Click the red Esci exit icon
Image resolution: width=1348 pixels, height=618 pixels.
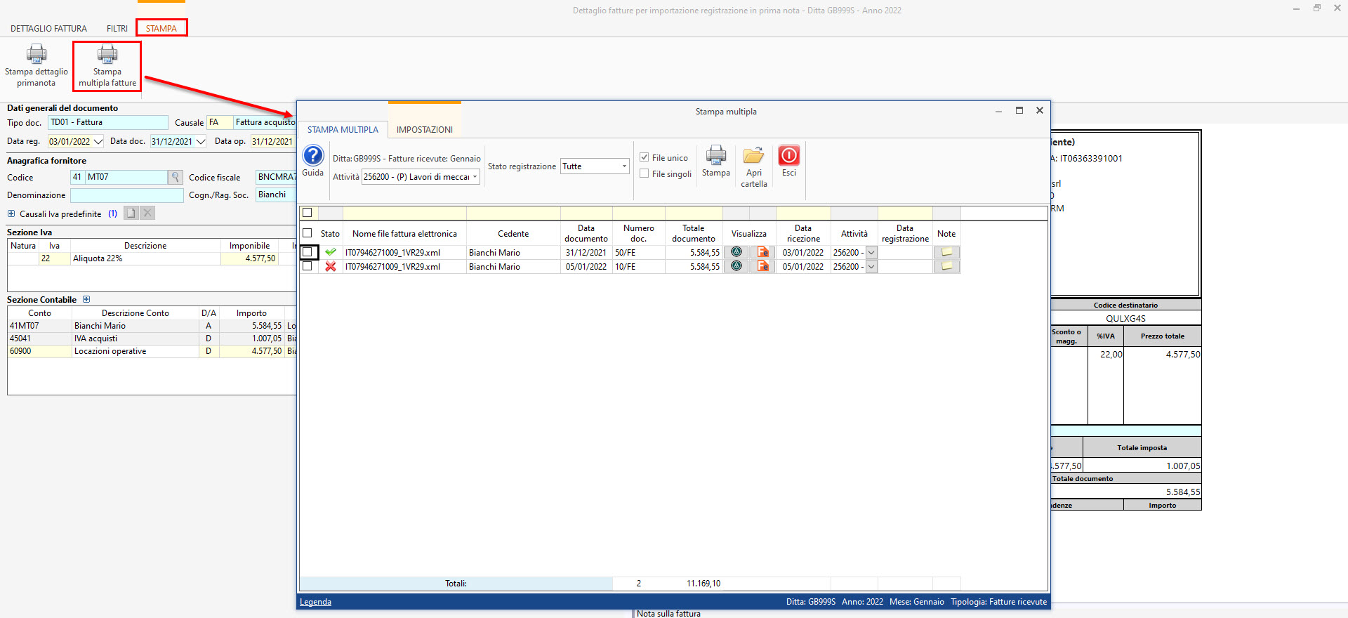point(788,156)
